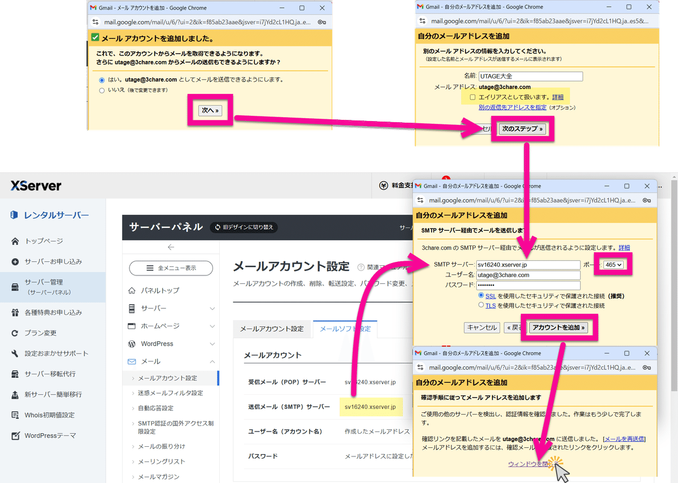This screenshot has height=483, width=678.
Task: Click 全メニュー表示 button
Action: click(x=171, y=268)
